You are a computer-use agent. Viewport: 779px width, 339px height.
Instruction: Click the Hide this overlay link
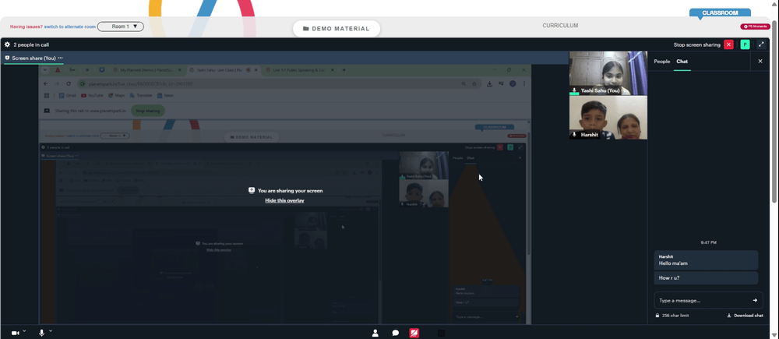tap(284, 200)
